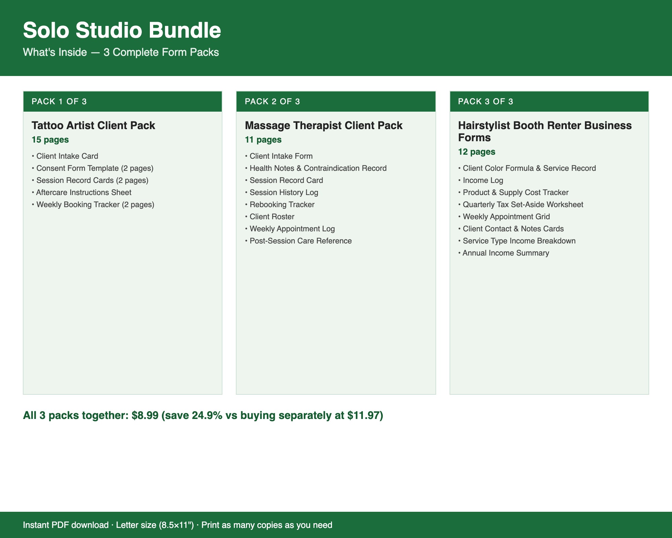Click the "All 3 packs together: $8.99" line
The height and width of the screenshot is (538, 672).
[203, 416]
